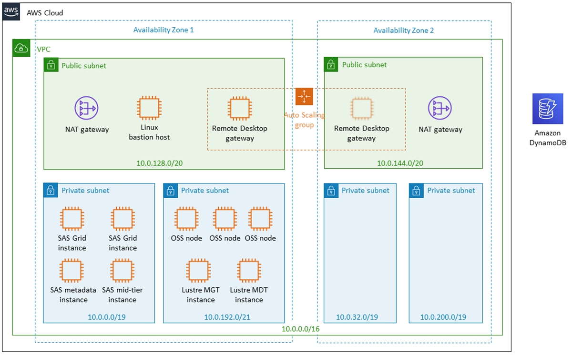Click the NAT gateway icon in Zone 1

pyautogui.click(x=86, y=108)
